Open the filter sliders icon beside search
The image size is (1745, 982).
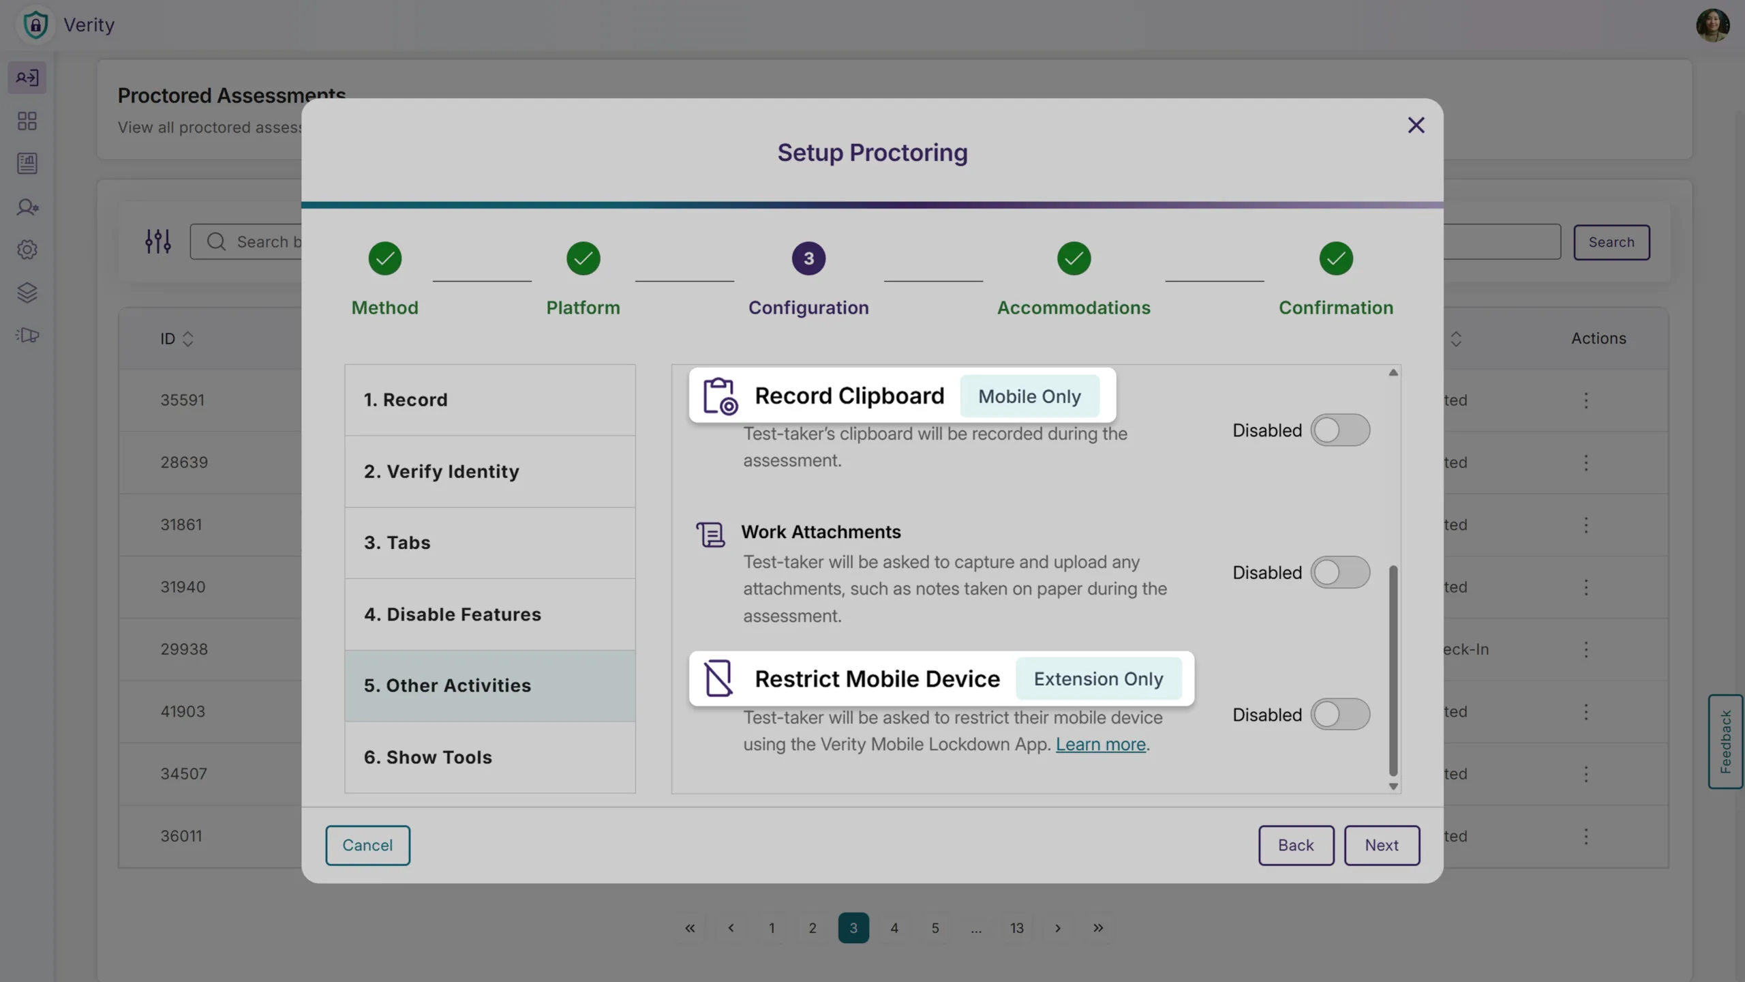point(157,241)
